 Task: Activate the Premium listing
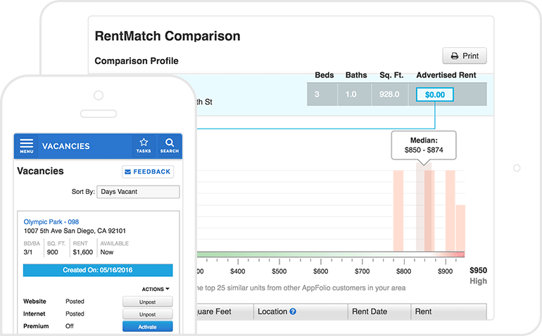tap(147, 327)
